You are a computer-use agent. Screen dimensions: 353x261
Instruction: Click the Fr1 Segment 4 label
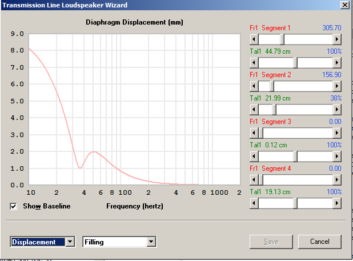tap(270, 168)
